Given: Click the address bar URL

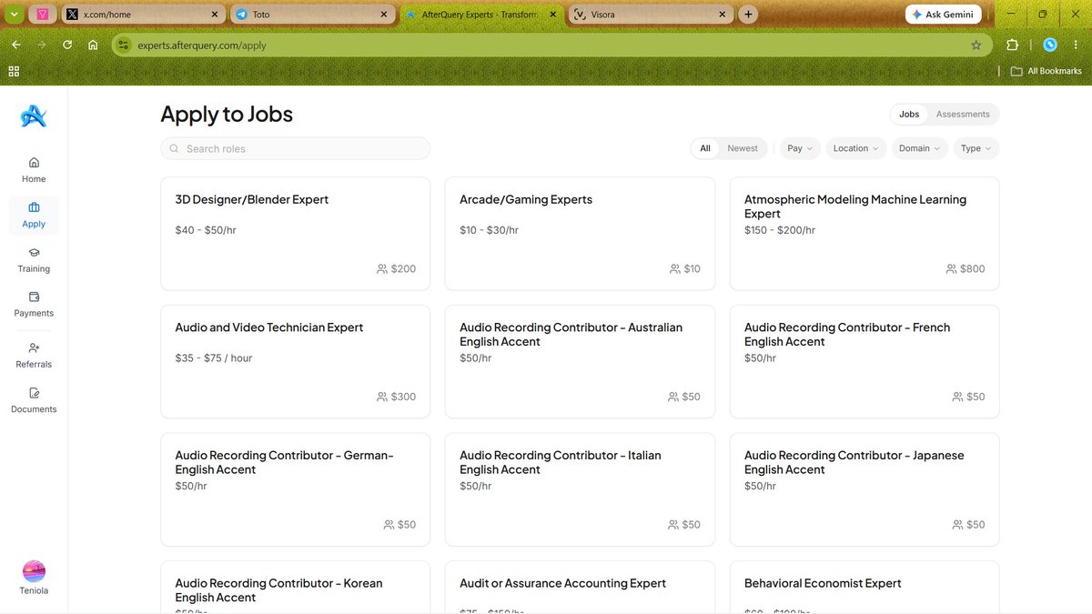Looking at the screenshot, I should click(202, 45).
